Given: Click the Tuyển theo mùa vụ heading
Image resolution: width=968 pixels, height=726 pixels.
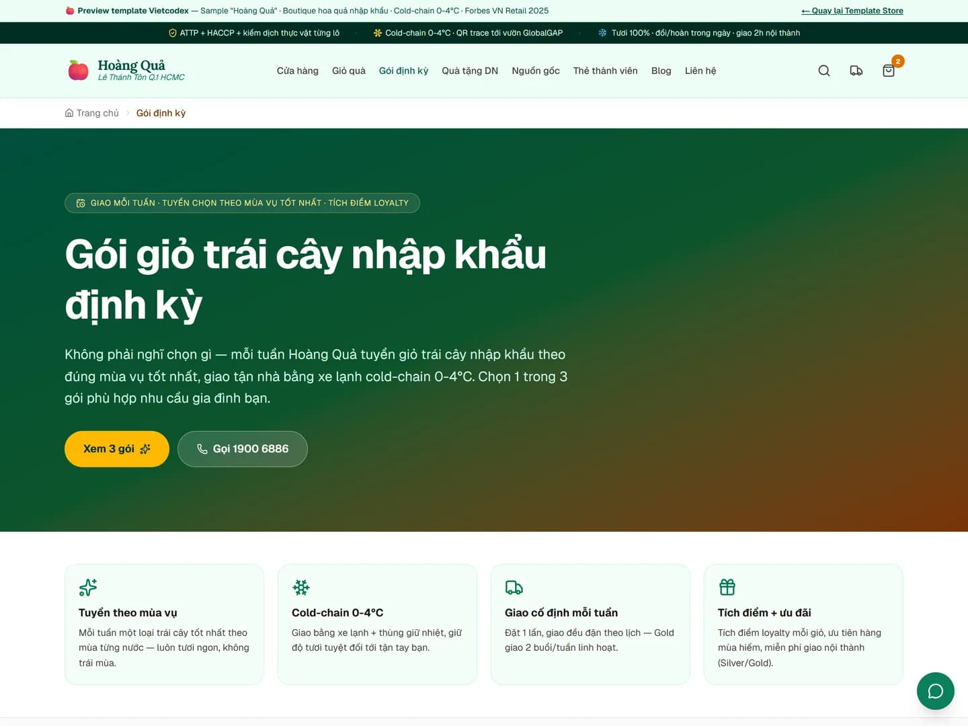Looking at the screenshot, I should pyautogui.click(x=128, y=612).
